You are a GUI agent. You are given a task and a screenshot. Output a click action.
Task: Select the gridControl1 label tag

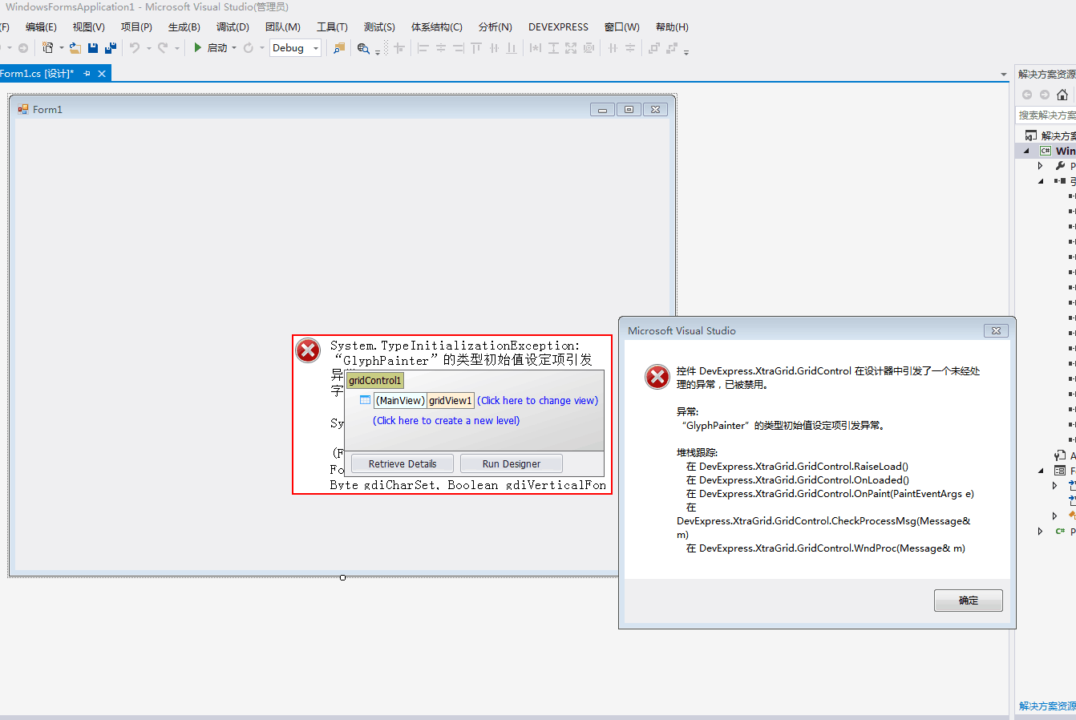[x=375, y=381]
